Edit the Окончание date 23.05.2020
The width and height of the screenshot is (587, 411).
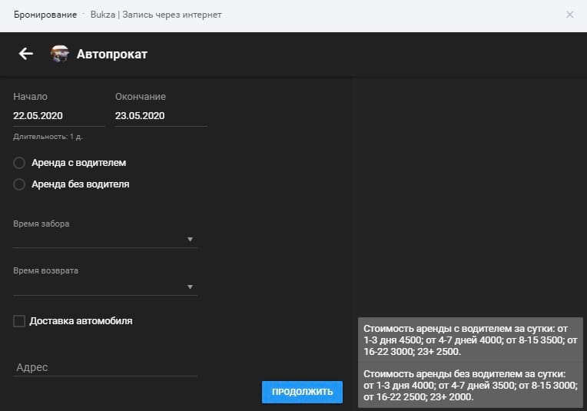click(x=161, y=116)
